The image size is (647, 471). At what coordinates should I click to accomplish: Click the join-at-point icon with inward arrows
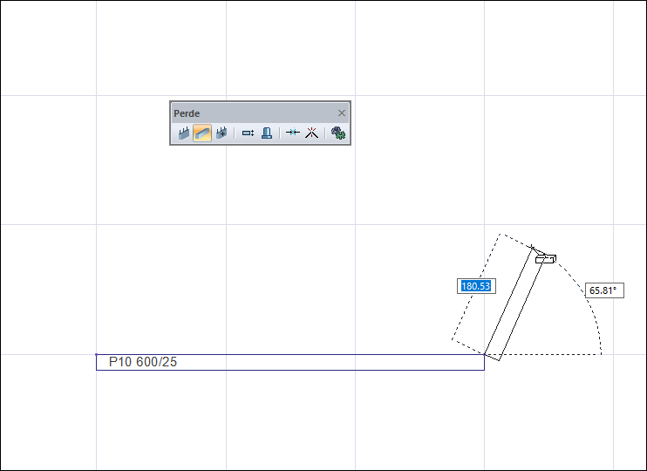pyautogui.click(x=293, y=133)
